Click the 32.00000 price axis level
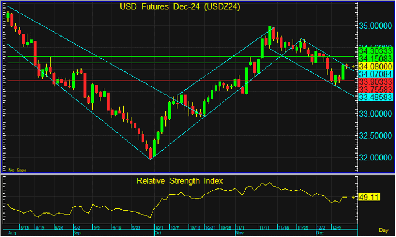Viewport: 396px width, 237px height. point(375,158)
